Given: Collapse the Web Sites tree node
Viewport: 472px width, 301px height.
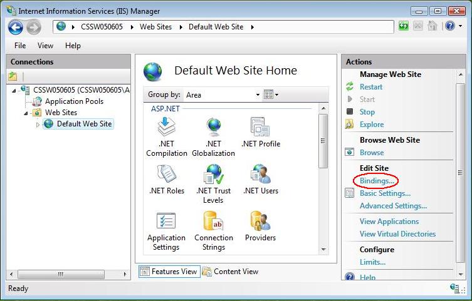Looking at the screenshot, I should tap(26, 113).
